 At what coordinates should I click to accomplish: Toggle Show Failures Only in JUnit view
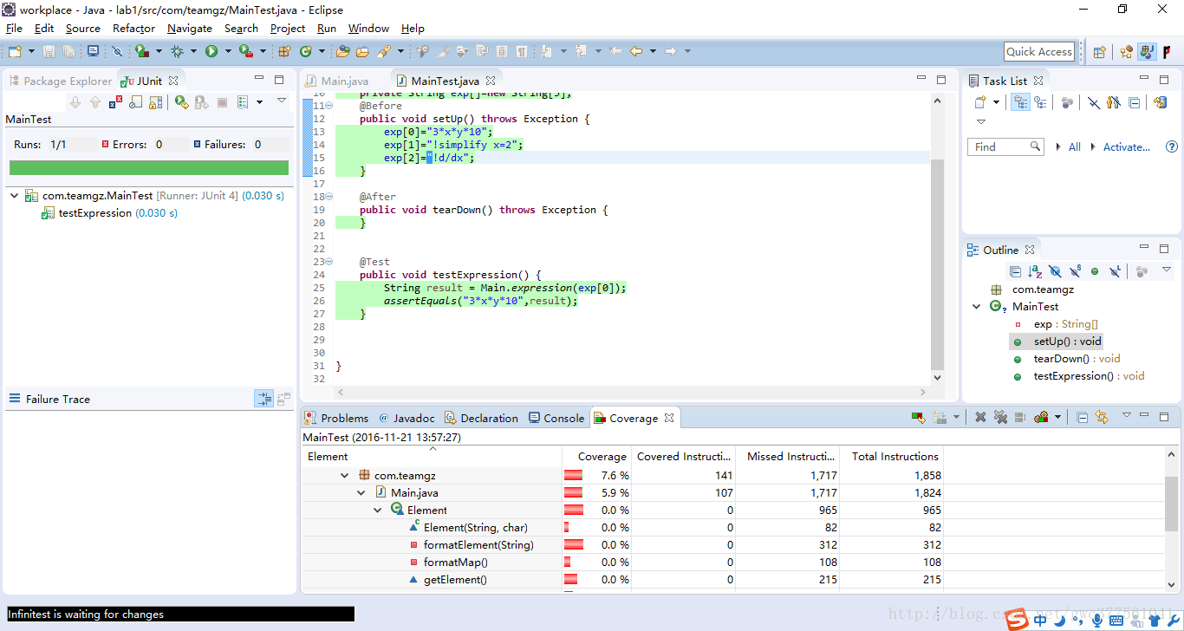pyautogui.click(x=115, y=102)
